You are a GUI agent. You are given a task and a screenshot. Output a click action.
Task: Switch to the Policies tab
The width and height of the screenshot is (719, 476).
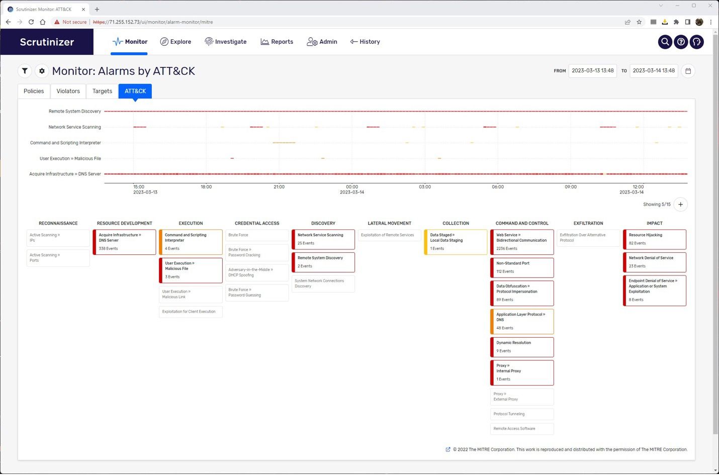(x=33, y=91)
